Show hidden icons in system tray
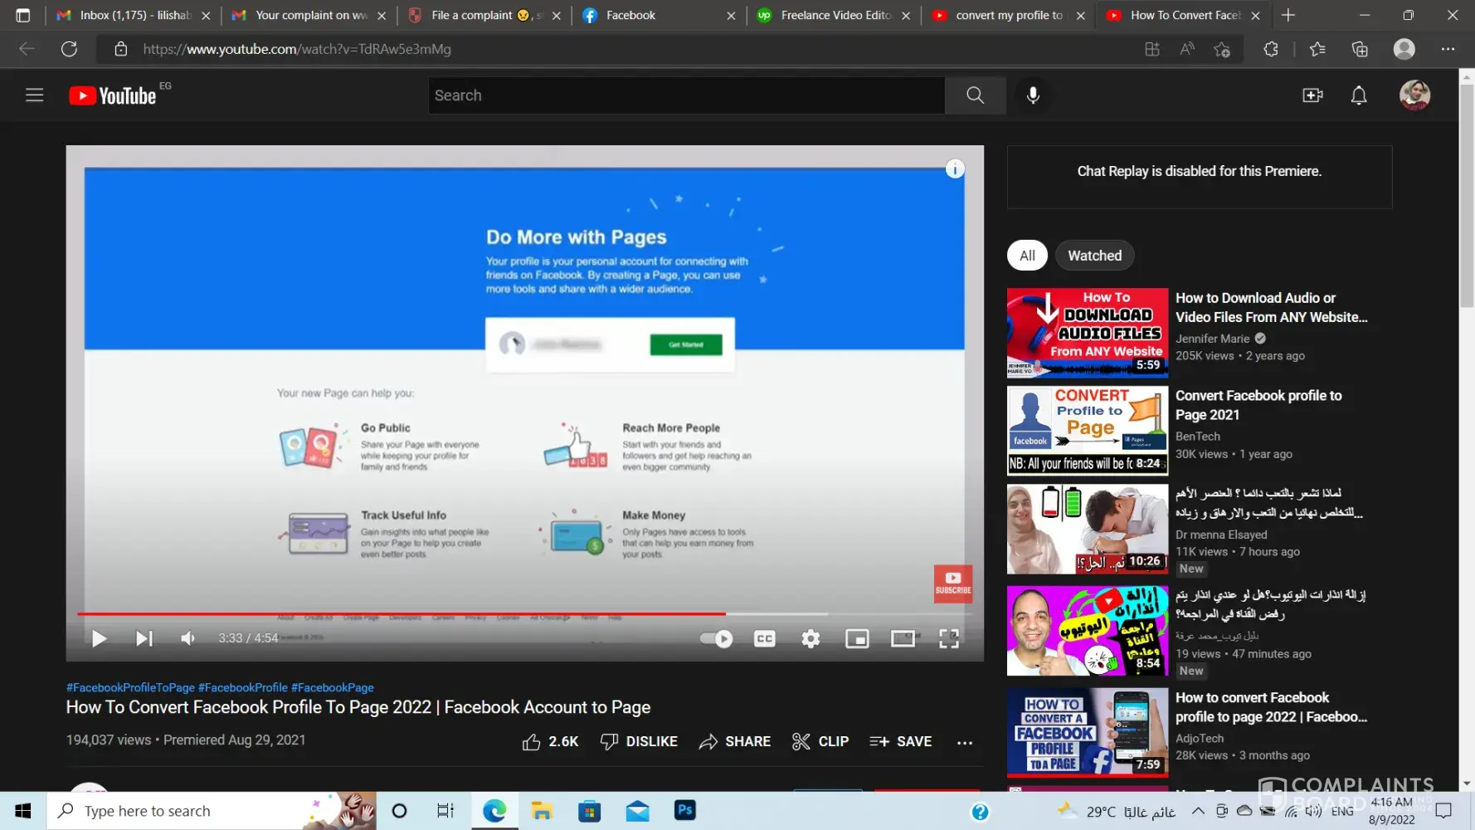Viewport: 1475px width, 830px height. coord(1198,811)
